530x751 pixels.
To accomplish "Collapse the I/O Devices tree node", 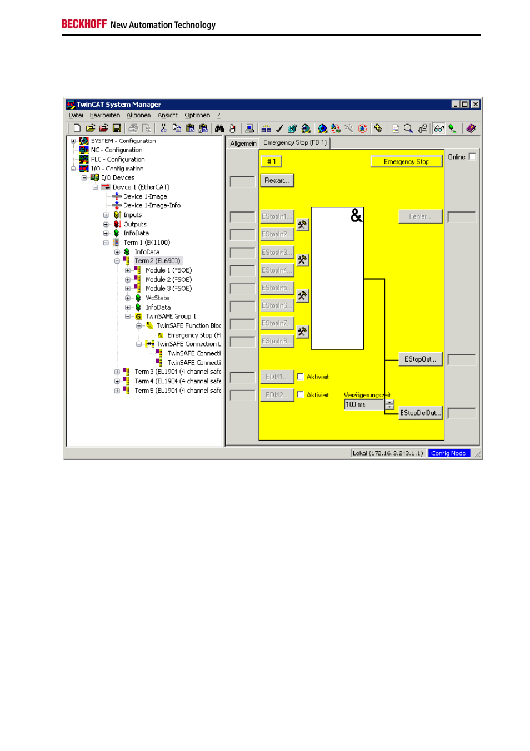I will pos(84,178).
